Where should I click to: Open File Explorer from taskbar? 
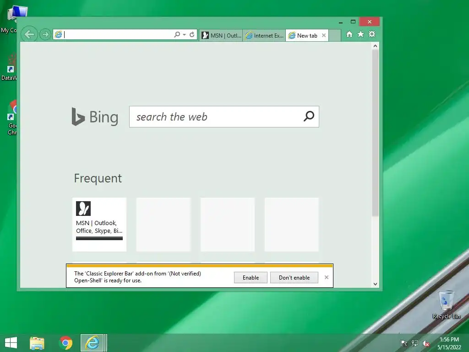pos(37,343)
